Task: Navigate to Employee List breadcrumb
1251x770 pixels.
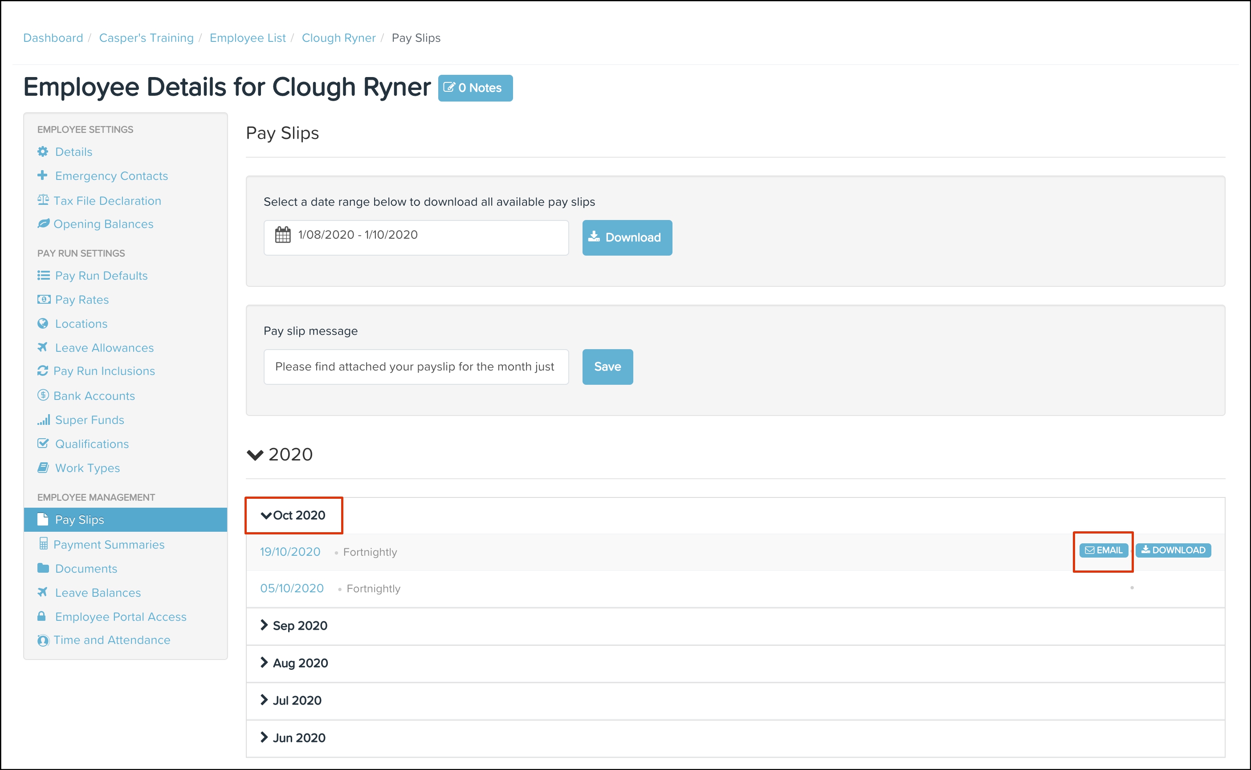Action: (248, 38)
